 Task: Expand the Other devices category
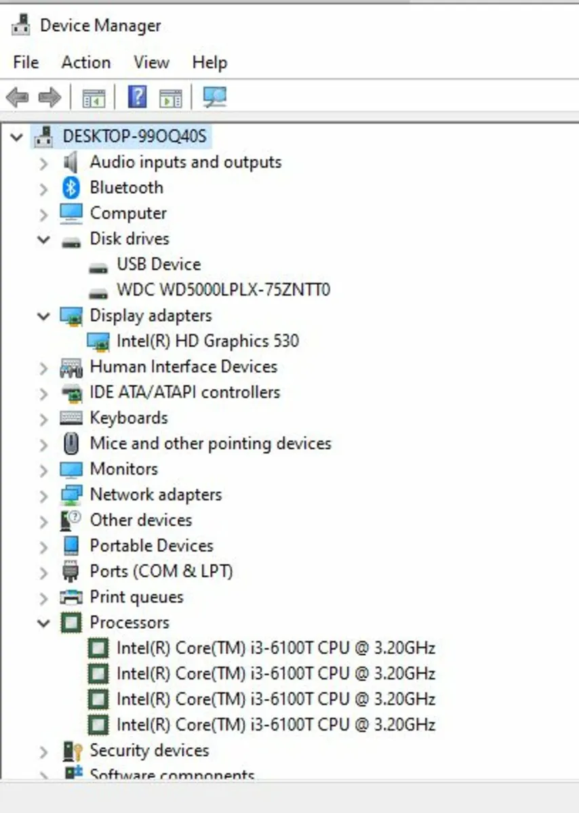click(x=44, y=521)
